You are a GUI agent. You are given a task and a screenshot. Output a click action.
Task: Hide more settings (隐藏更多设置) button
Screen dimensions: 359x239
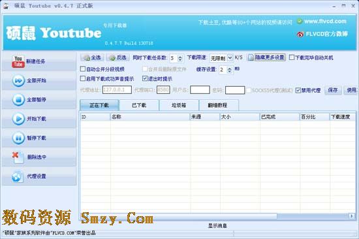pyautogui.click(x=266, y=57)
